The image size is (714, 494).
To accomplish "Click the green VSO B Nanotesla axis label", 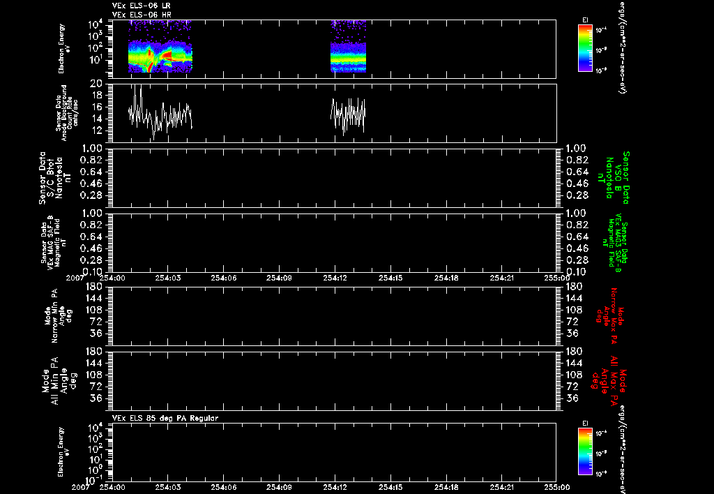I will click(x=614, y=178).
